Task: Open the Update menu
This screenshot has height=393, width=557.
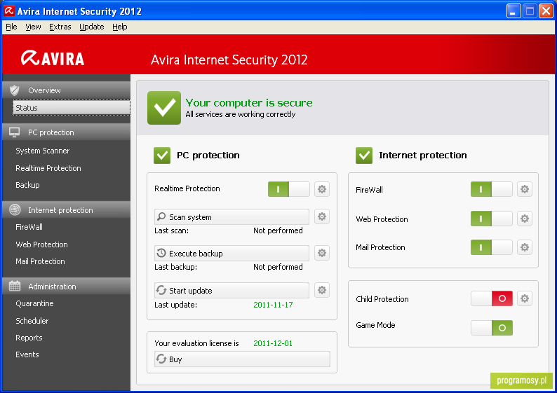Action: click(92, 27)
